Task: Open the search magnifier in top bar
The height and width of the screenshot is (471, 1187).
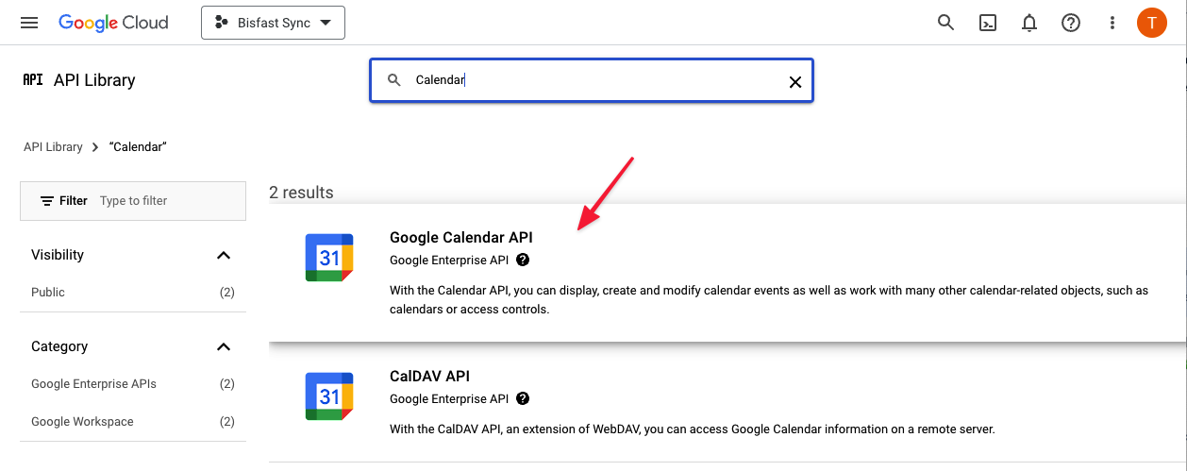Action: click(945, 23)
